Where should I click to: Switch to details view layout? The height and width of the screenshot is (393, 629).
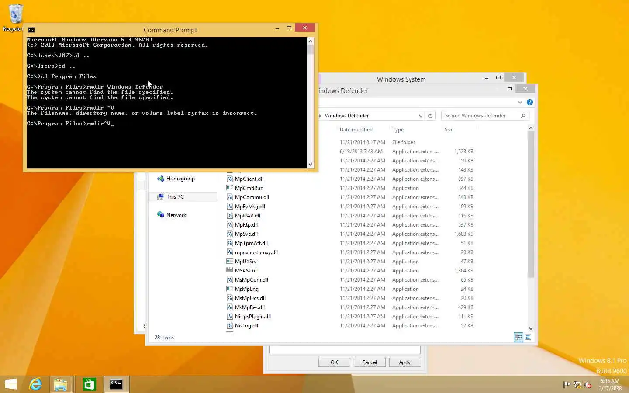518,337
